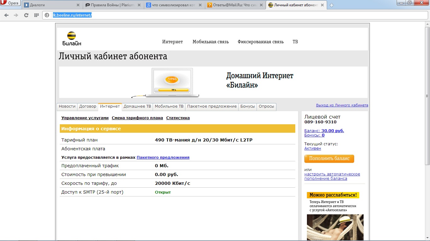430x241 pixels.
Task: Open the Интернет top navigation item
Action: 173,42
